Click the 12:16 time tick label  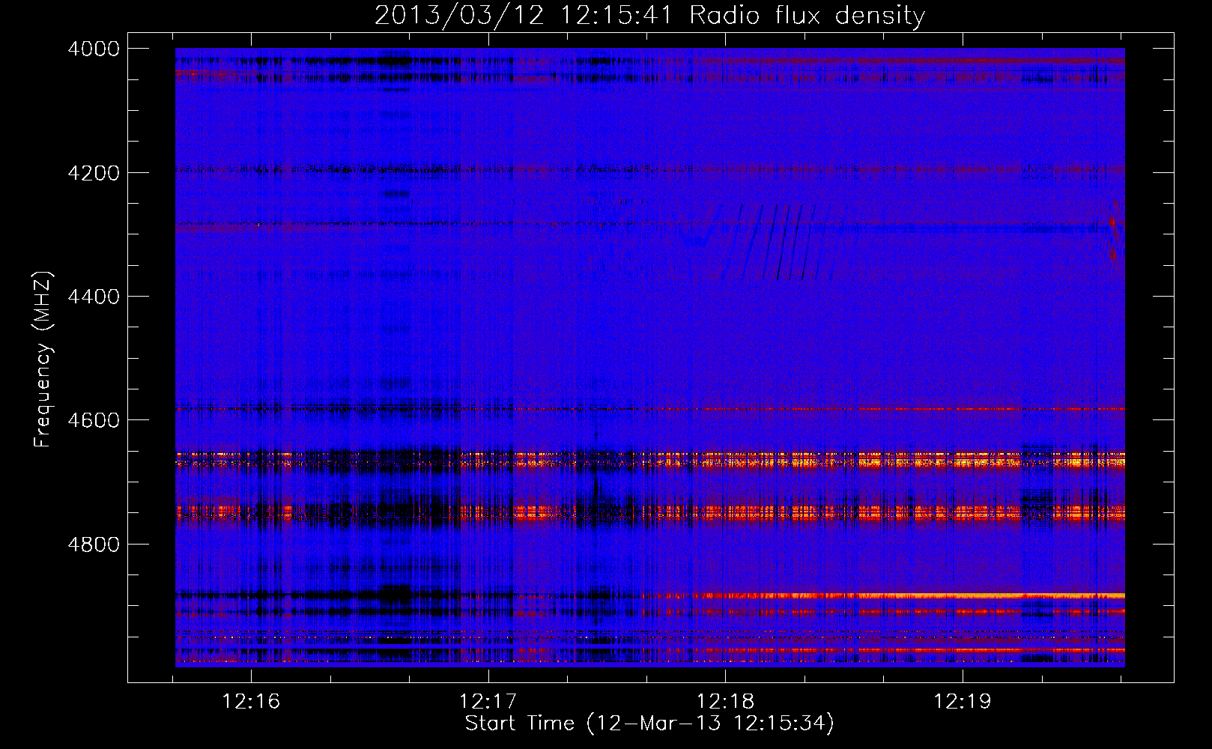click(251, 702)
